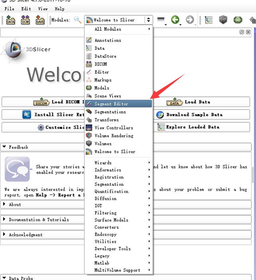Expand the Segmentation category submenu
Screen dimensions: 256x280
coord(119,184)
